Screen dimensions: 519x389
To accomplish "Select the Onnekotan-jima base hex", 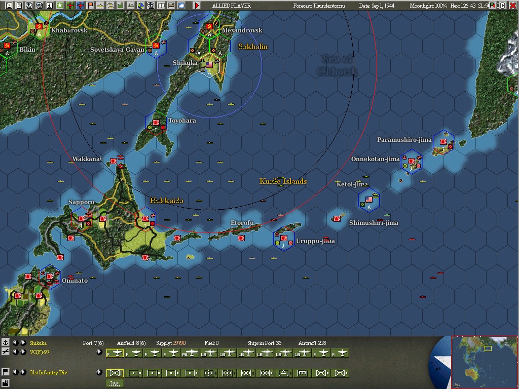I will point(412,162).
